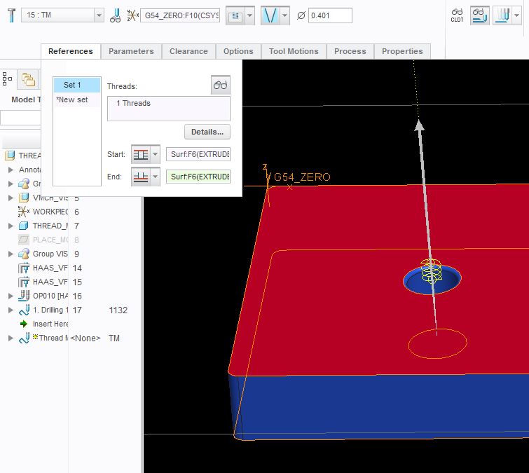Open dropdown next to material removal icon
The height and width of the screenshot is (473, 529).
516,15
